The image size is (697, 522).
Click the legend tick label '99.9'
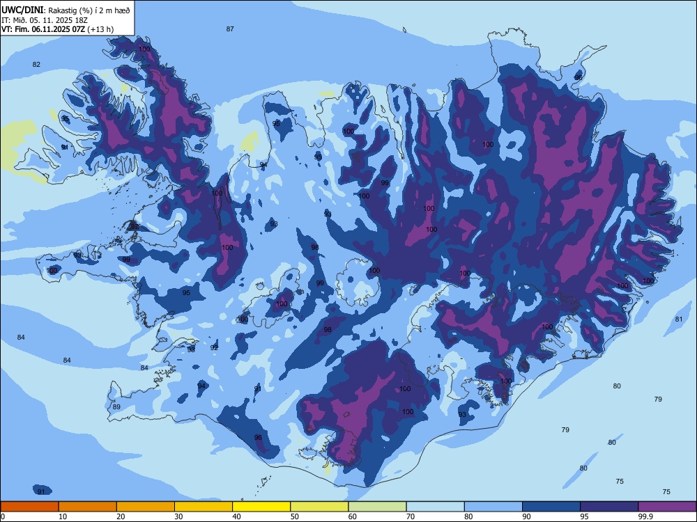pyautogui.click(x=645, y=516)
